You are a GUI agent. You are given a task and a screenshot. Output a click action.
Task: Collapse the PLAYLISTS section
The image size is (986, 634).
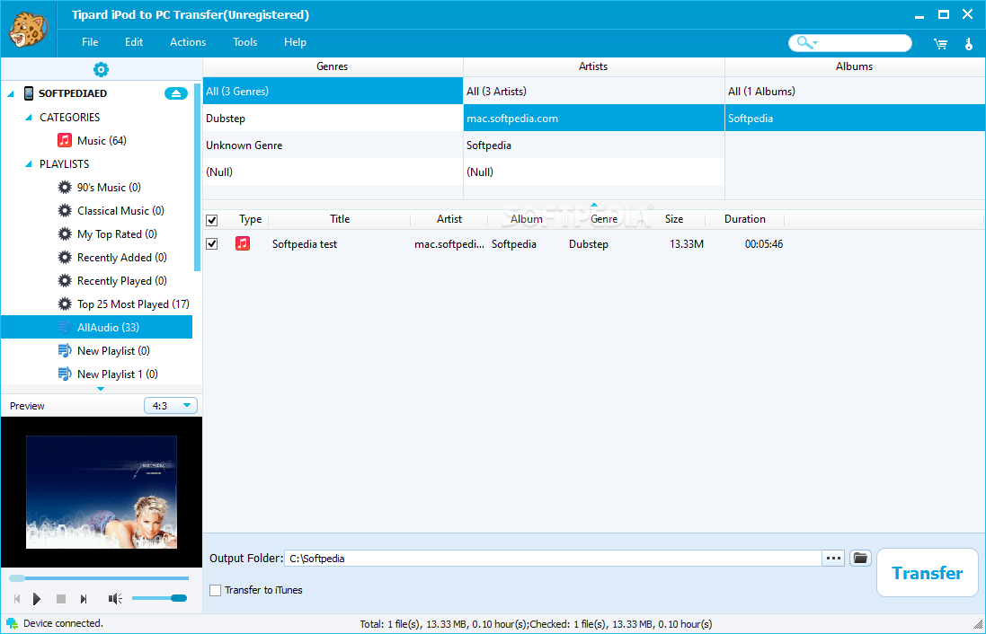[x=28, y=164]
